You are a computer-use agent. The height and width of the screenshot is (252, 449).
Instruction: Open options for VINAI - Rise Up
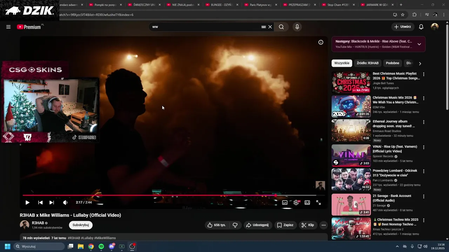coord(424,147)
